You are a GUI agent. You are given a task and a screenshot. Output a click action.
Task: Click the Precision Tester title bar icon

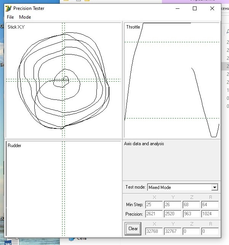pos(8,8)
